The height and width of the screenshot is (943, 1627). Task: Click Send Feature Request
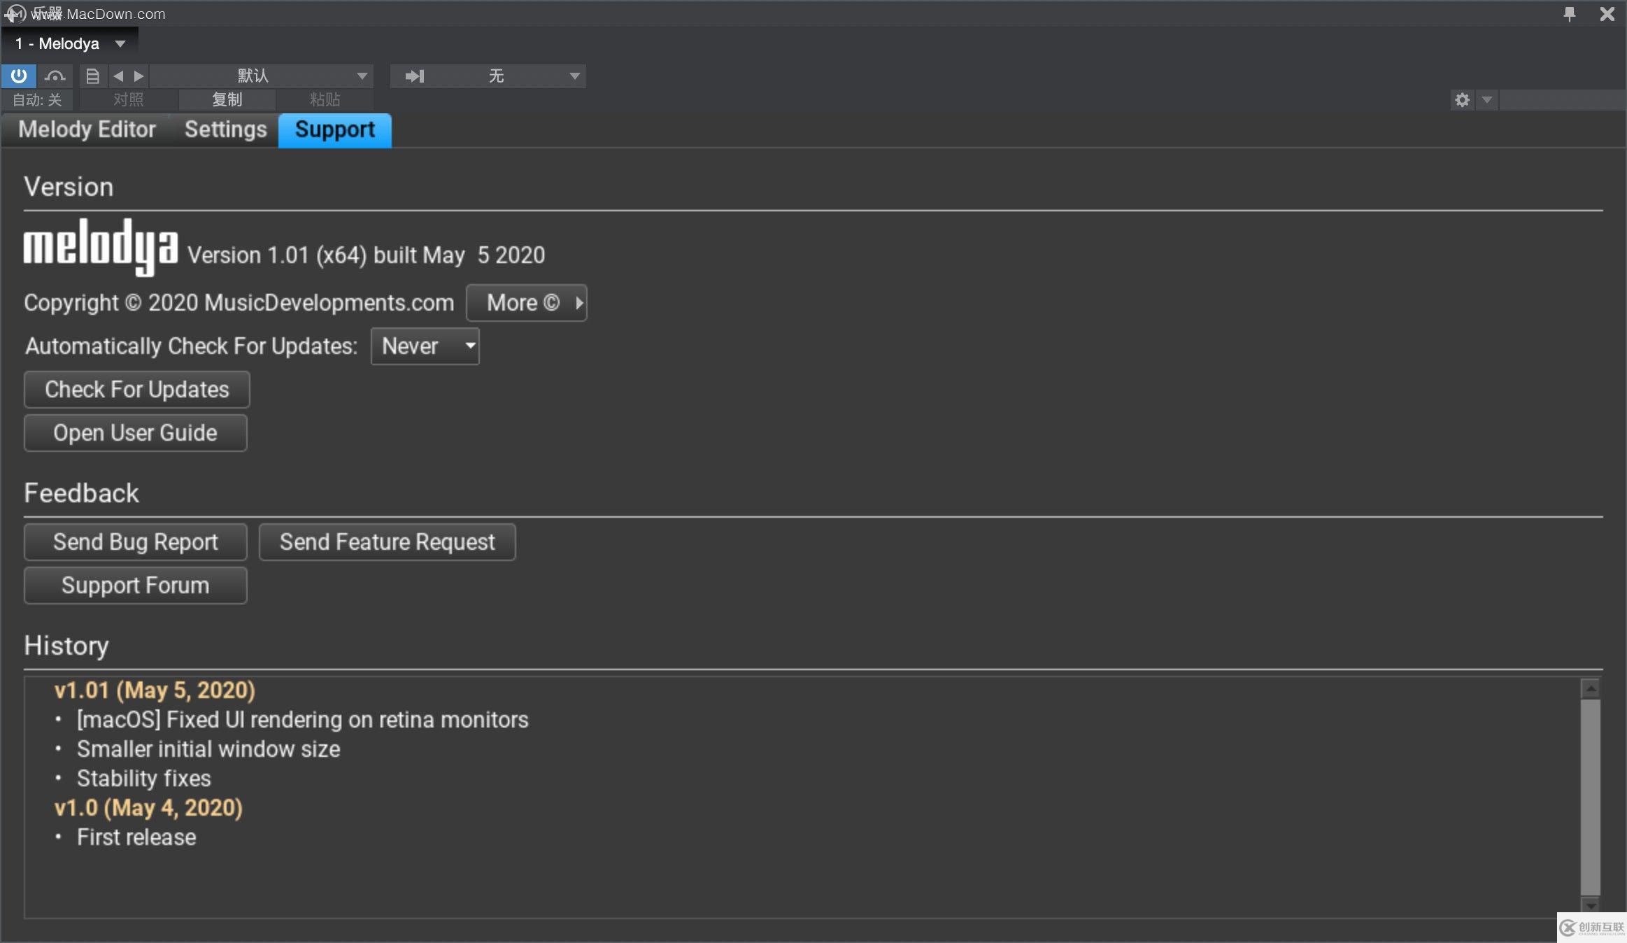coord(388,542)
